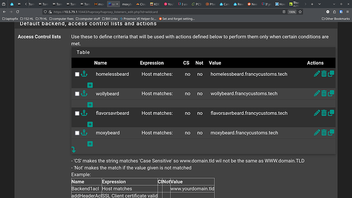
Task: Delete the moxybeard ACL row
Action: tap(324, 133)
